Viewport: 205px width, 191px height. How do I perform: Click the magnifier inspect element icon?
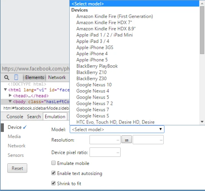point(7,77)
